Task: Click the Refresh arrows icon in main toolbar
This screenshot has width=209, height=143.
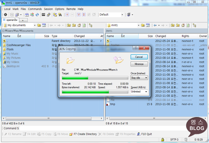Action: [x=37, y=15]
